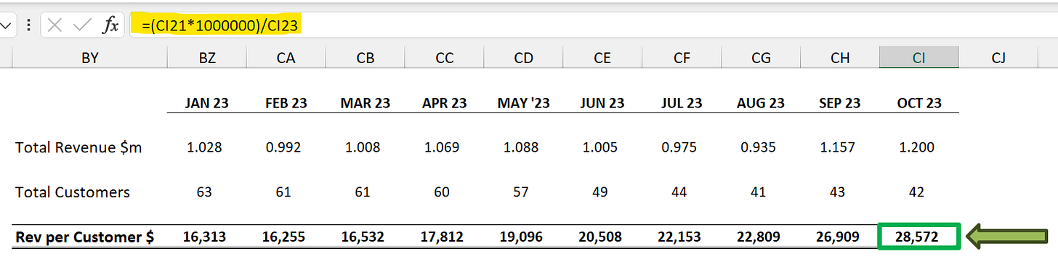
Task: Select column header CH
Action: coord(840,58)
